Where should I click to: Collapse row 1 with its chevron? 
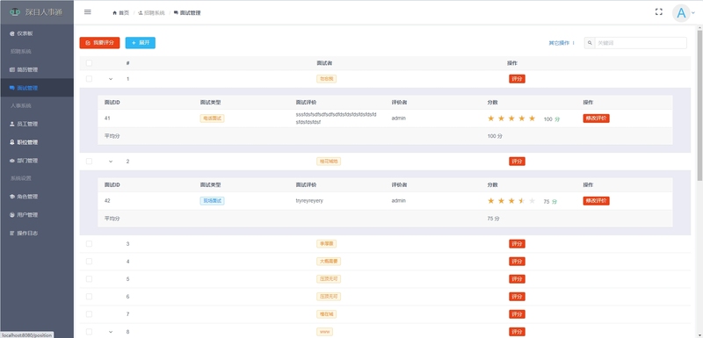coord(111,79)
